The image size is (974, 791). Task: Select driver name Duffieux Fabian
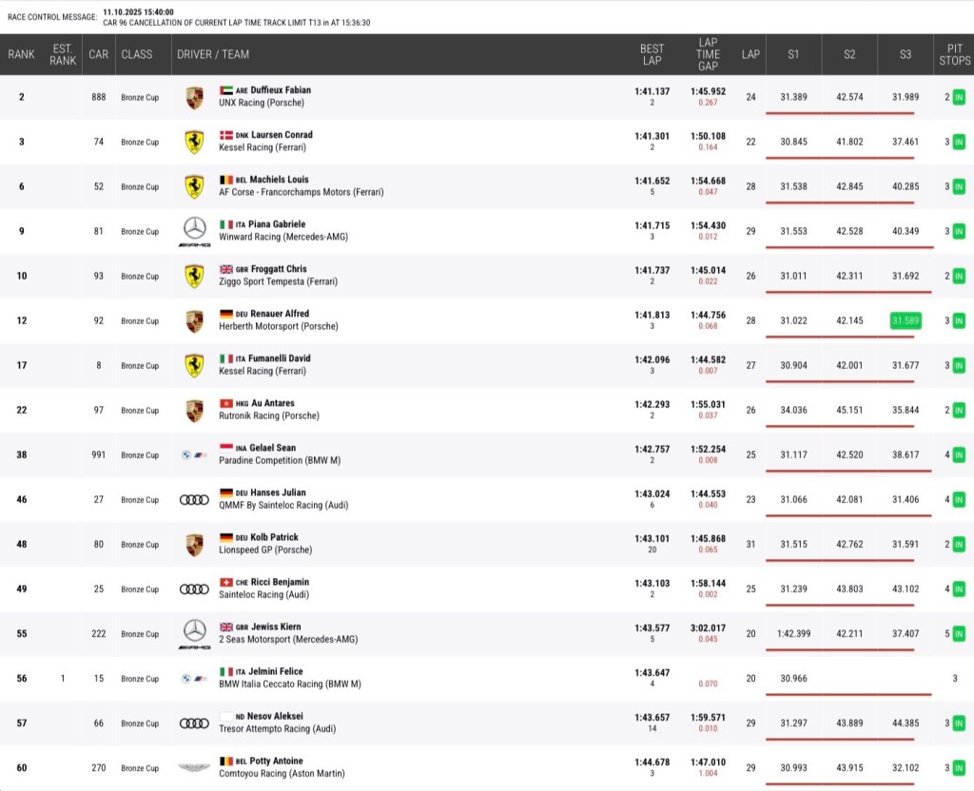281,90
